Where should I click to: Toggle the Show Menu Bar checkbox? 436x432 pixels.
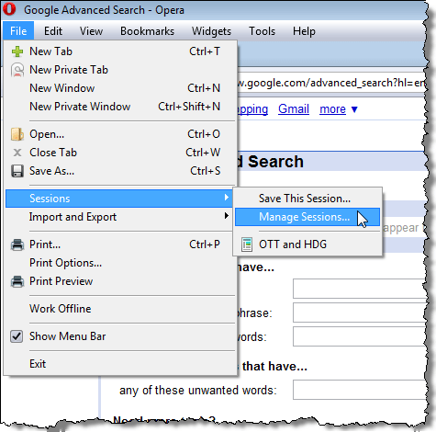17,336
